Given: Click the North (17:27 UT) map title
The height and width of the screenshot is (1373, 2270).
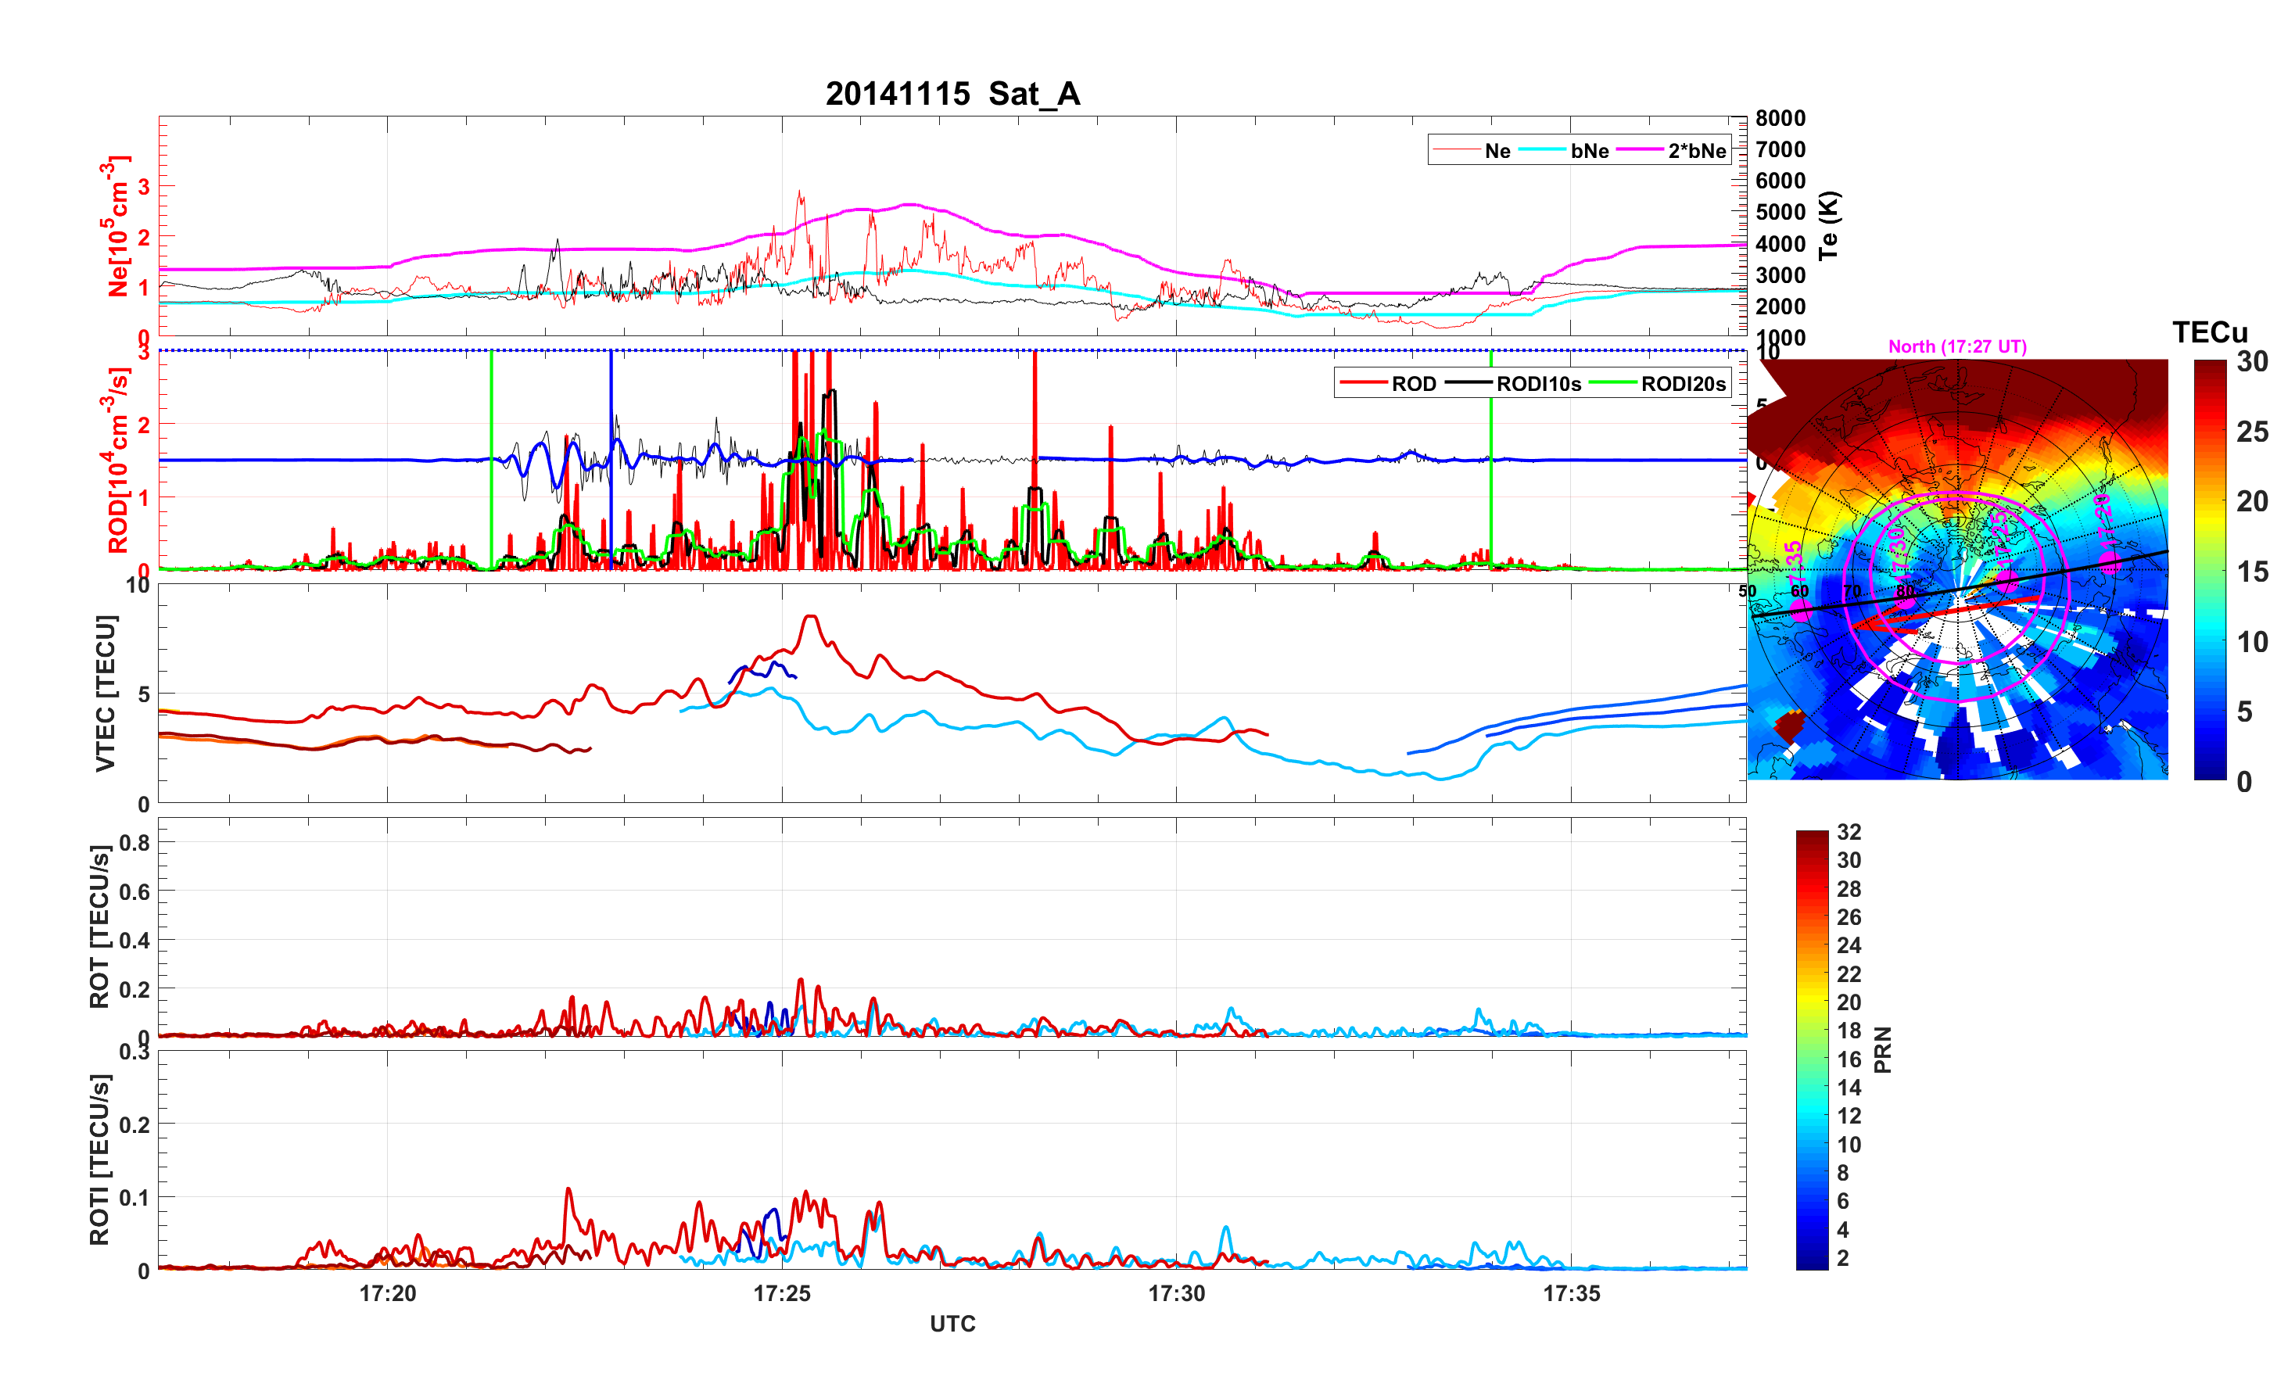Looking at the screenshot, I should click(x=1956, y=346).
